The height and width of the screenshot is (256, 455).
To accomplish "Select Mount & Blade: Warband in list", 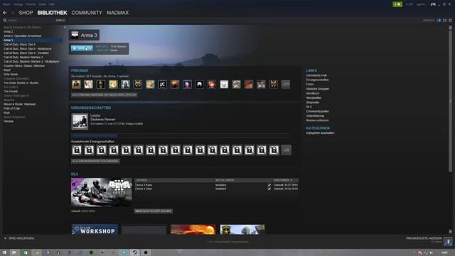I will pyautogui.click(x=19, y=105).
